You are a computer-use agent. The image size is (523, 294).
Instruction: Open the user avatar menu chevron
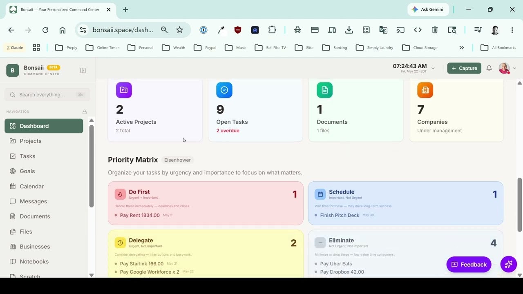coord(514,68)
